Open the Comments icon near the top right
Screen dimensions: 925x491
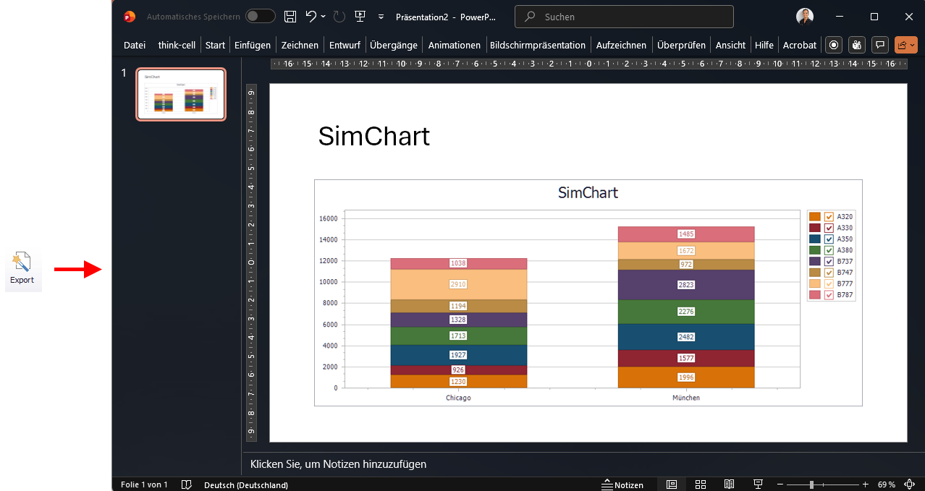coord(879,45)
